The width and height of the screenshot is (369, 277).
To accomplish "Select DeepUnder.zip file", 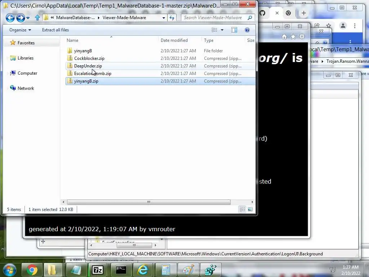I will [88, 66].
